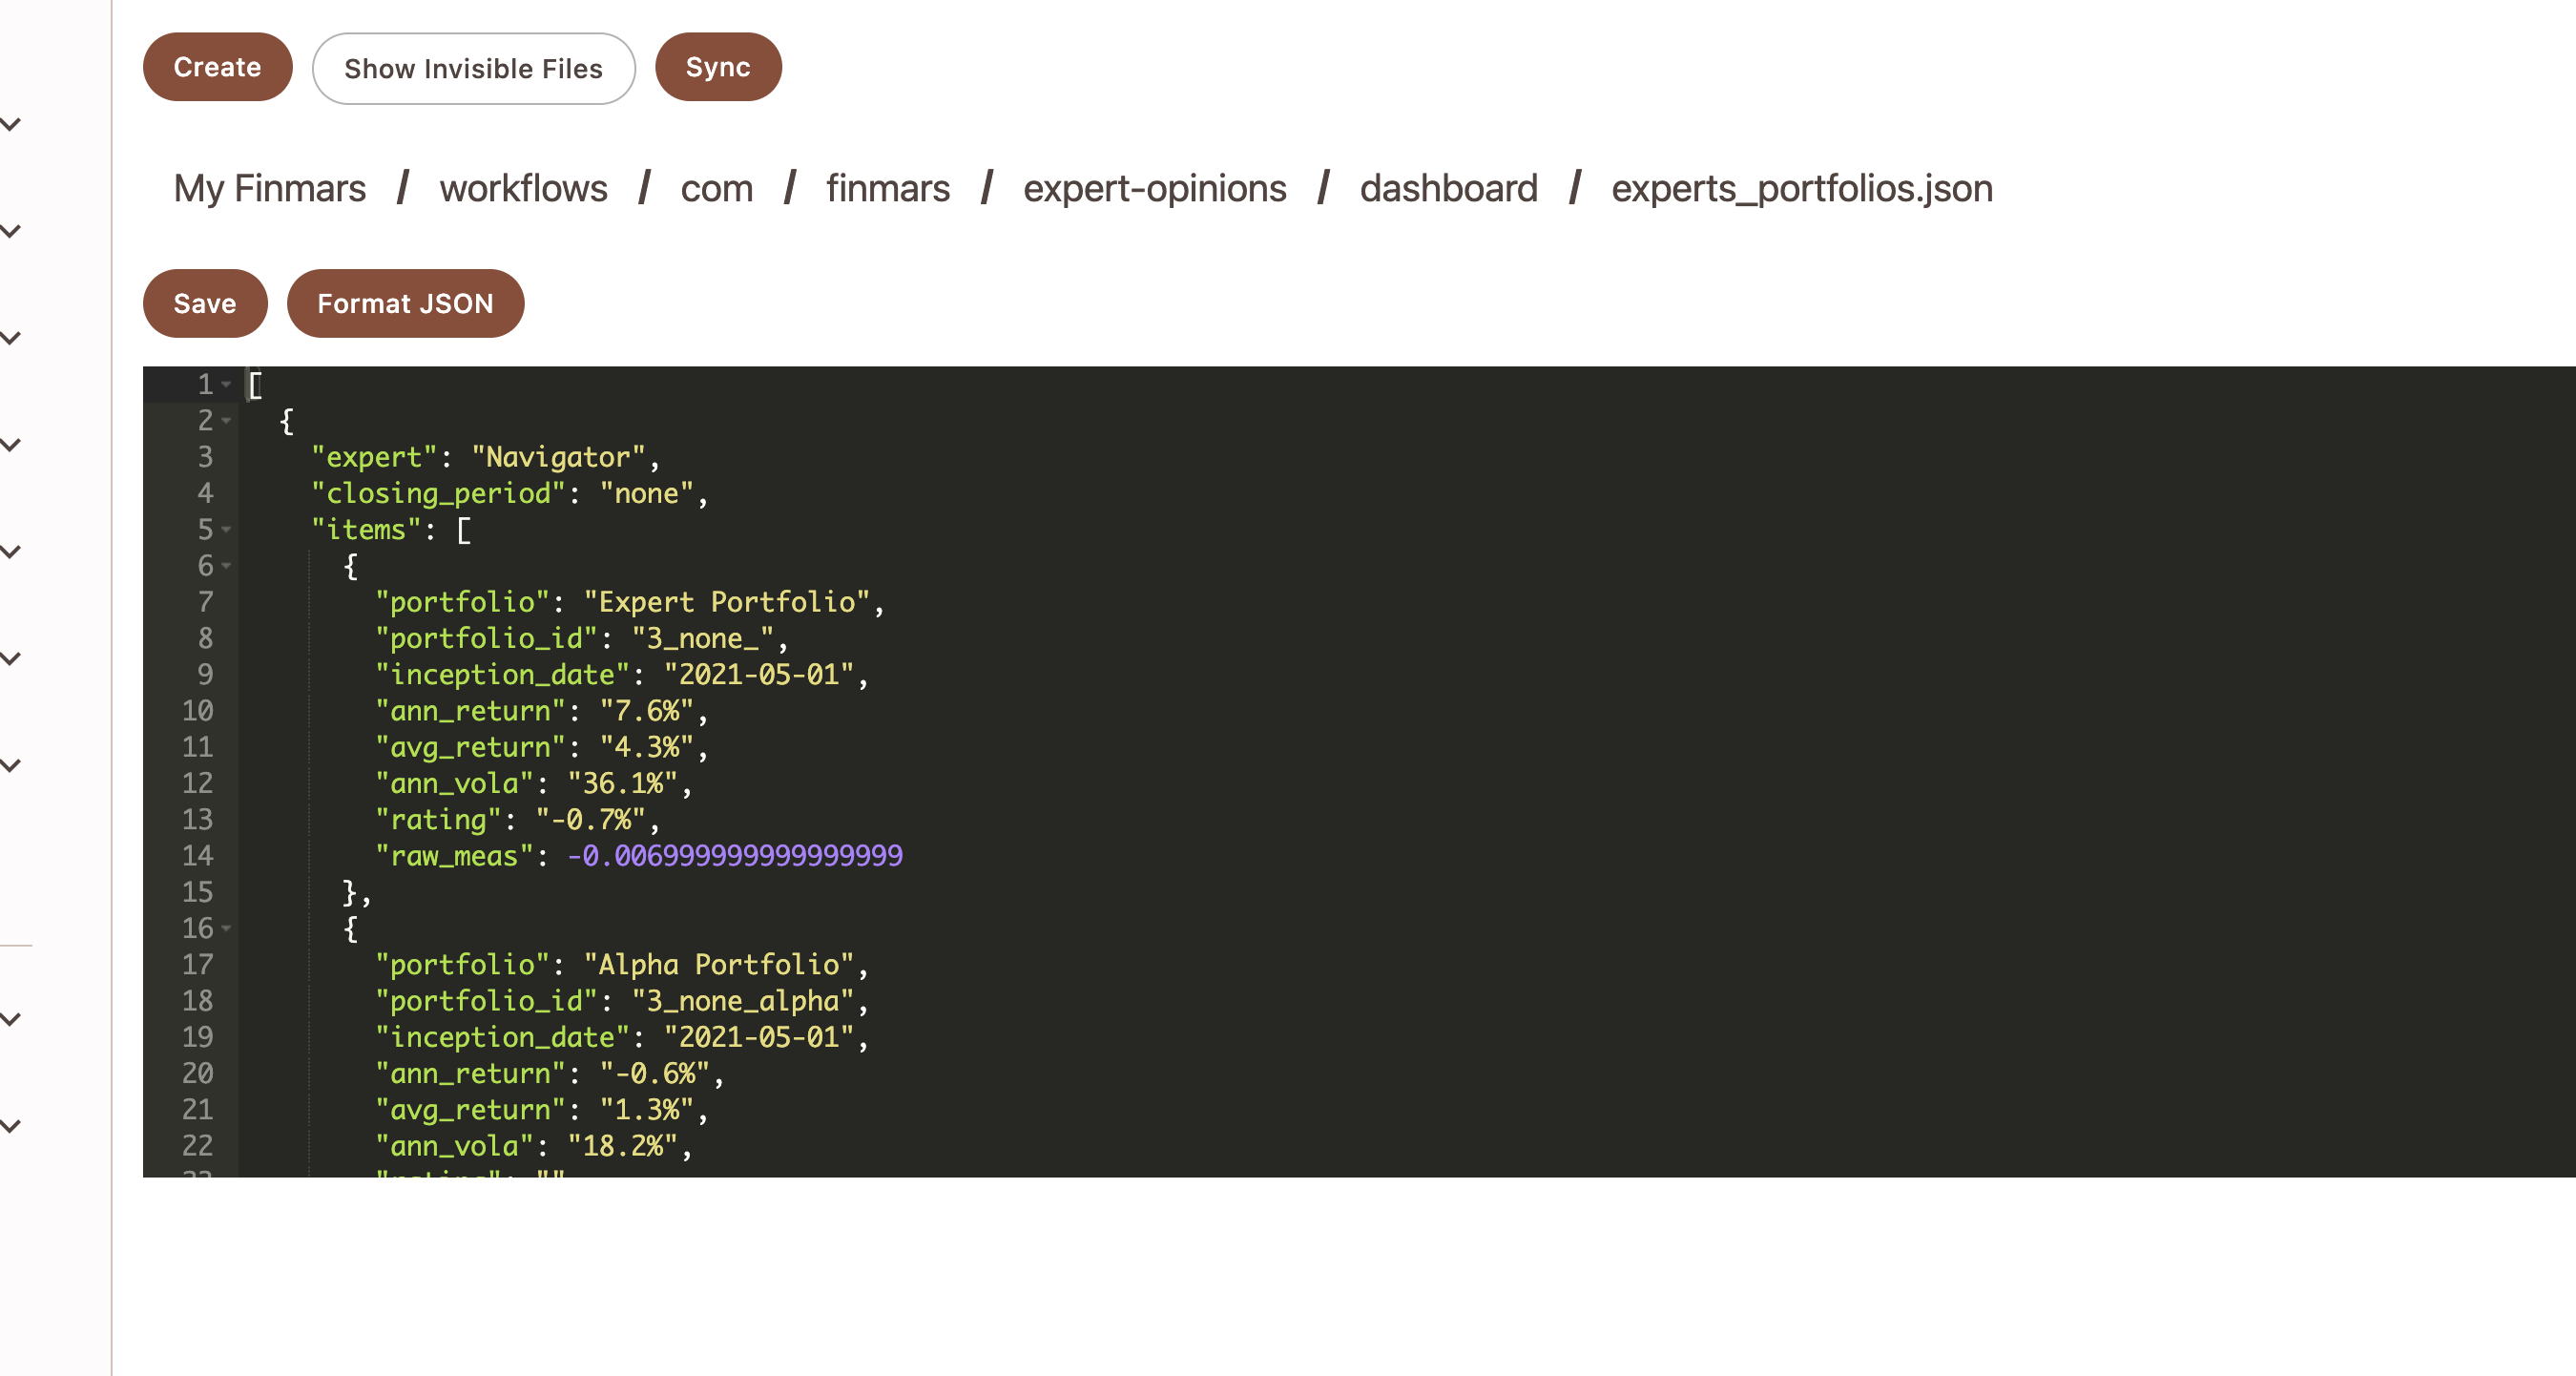Click line number 15 in the gutter
The height and width of the screenshot is (1376, 2576).
pos(197,892)
